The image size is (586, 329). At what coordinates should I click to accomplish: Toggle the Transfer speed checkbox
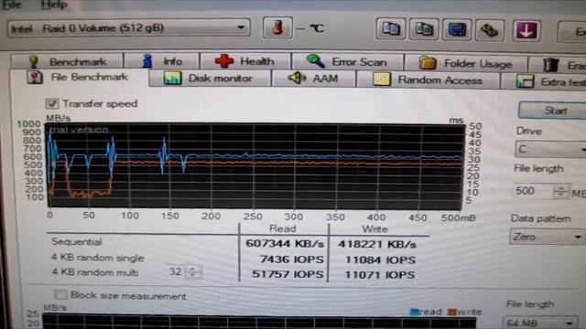(x=52, y=103)
